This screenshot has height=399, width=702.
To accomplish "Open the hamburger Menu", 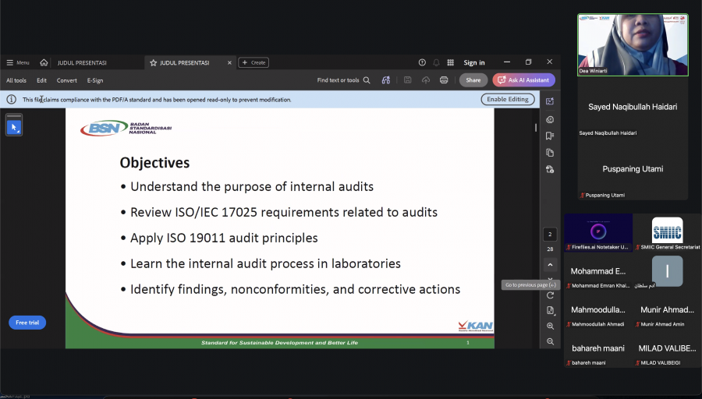I will tap(18, 62).
